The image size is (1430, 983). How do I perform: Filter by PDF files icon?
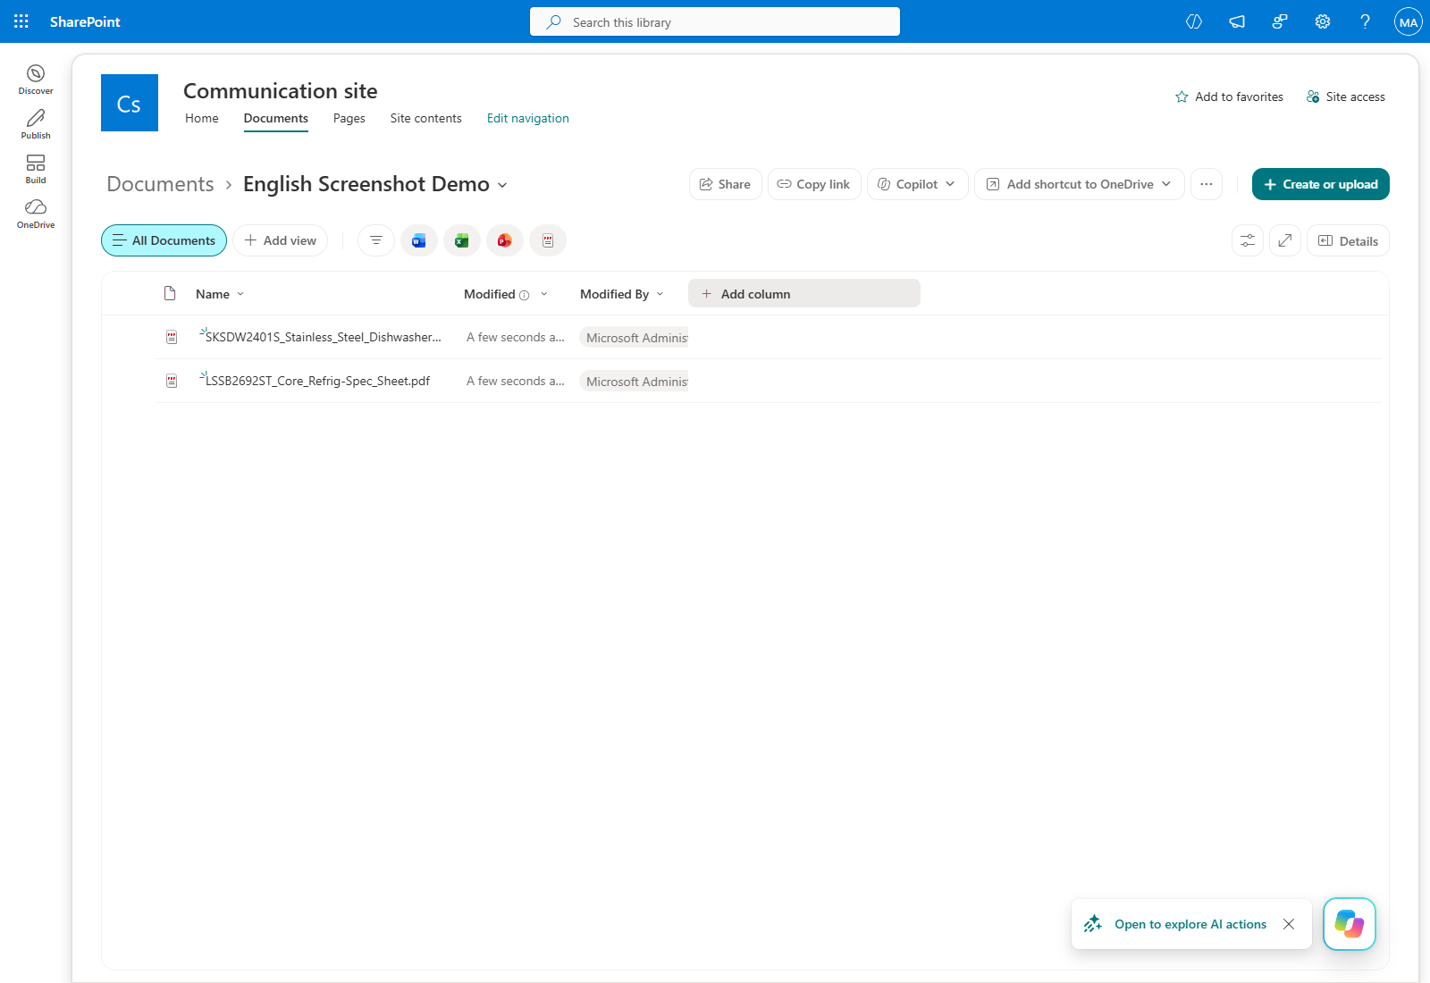[548, 240]
